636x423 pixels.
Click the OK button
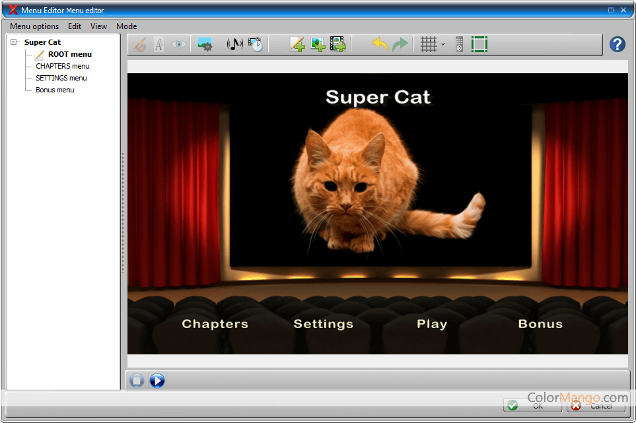point(532,406)
